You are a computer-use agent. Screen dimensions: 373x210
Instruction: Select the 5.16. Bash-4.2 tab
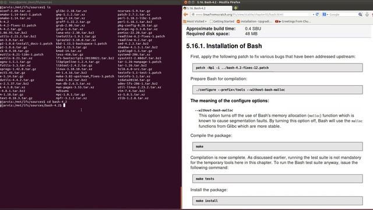(207, 8)
